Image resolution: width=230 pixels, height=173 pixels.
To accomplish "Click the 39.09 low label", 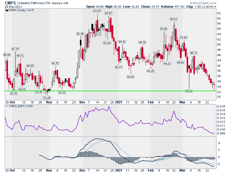I will (x=130, y=77).
